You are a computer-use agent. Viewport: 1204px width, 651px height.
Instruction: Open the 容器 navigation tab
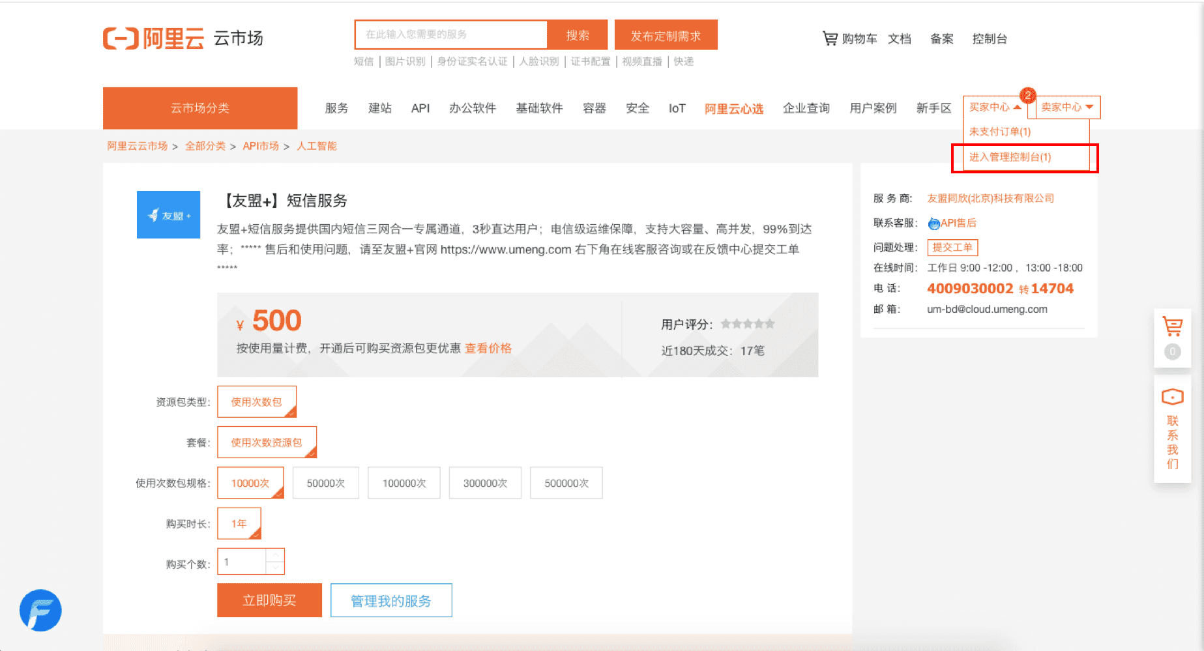coord(595,108)
